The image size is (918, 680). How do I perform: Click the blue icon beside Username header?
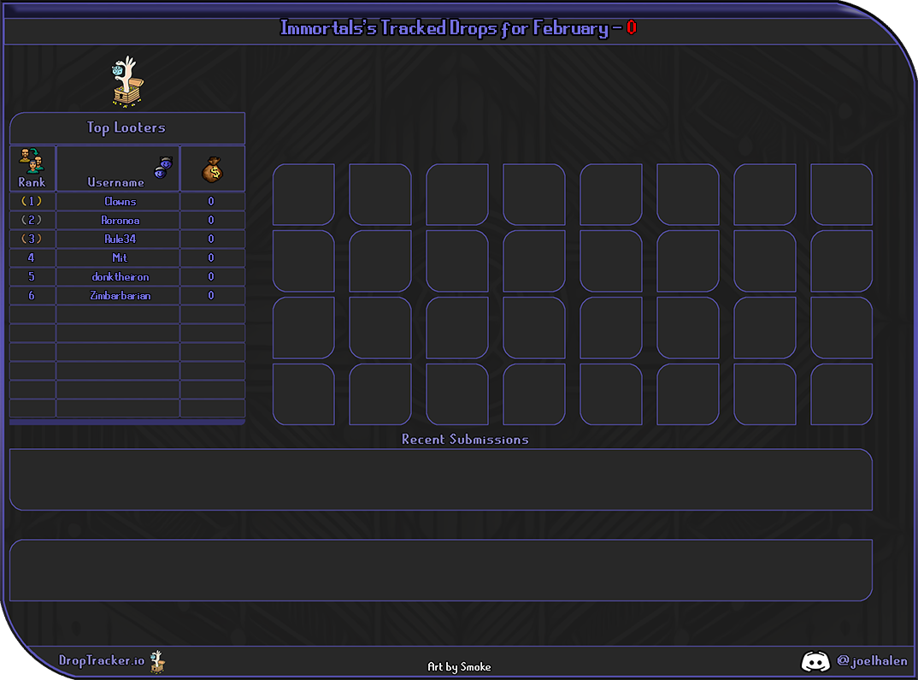pyautogui.click(x=163, y=168)
